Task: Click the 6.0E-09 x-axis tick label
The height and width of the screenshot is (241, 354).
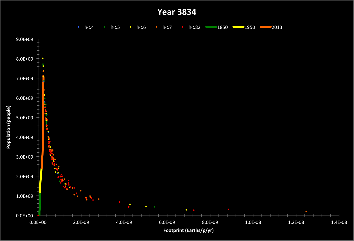Action: pyautogui.click(x=167, y=222)
